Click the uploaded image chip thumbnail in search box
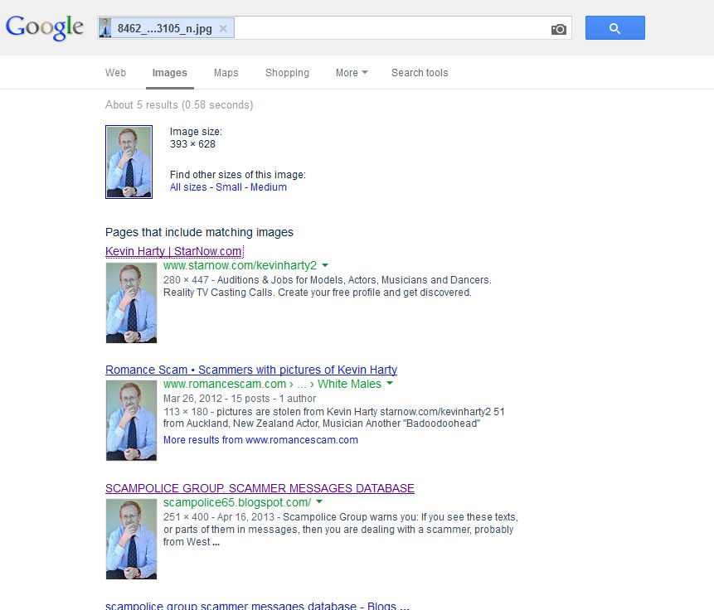 105,28
